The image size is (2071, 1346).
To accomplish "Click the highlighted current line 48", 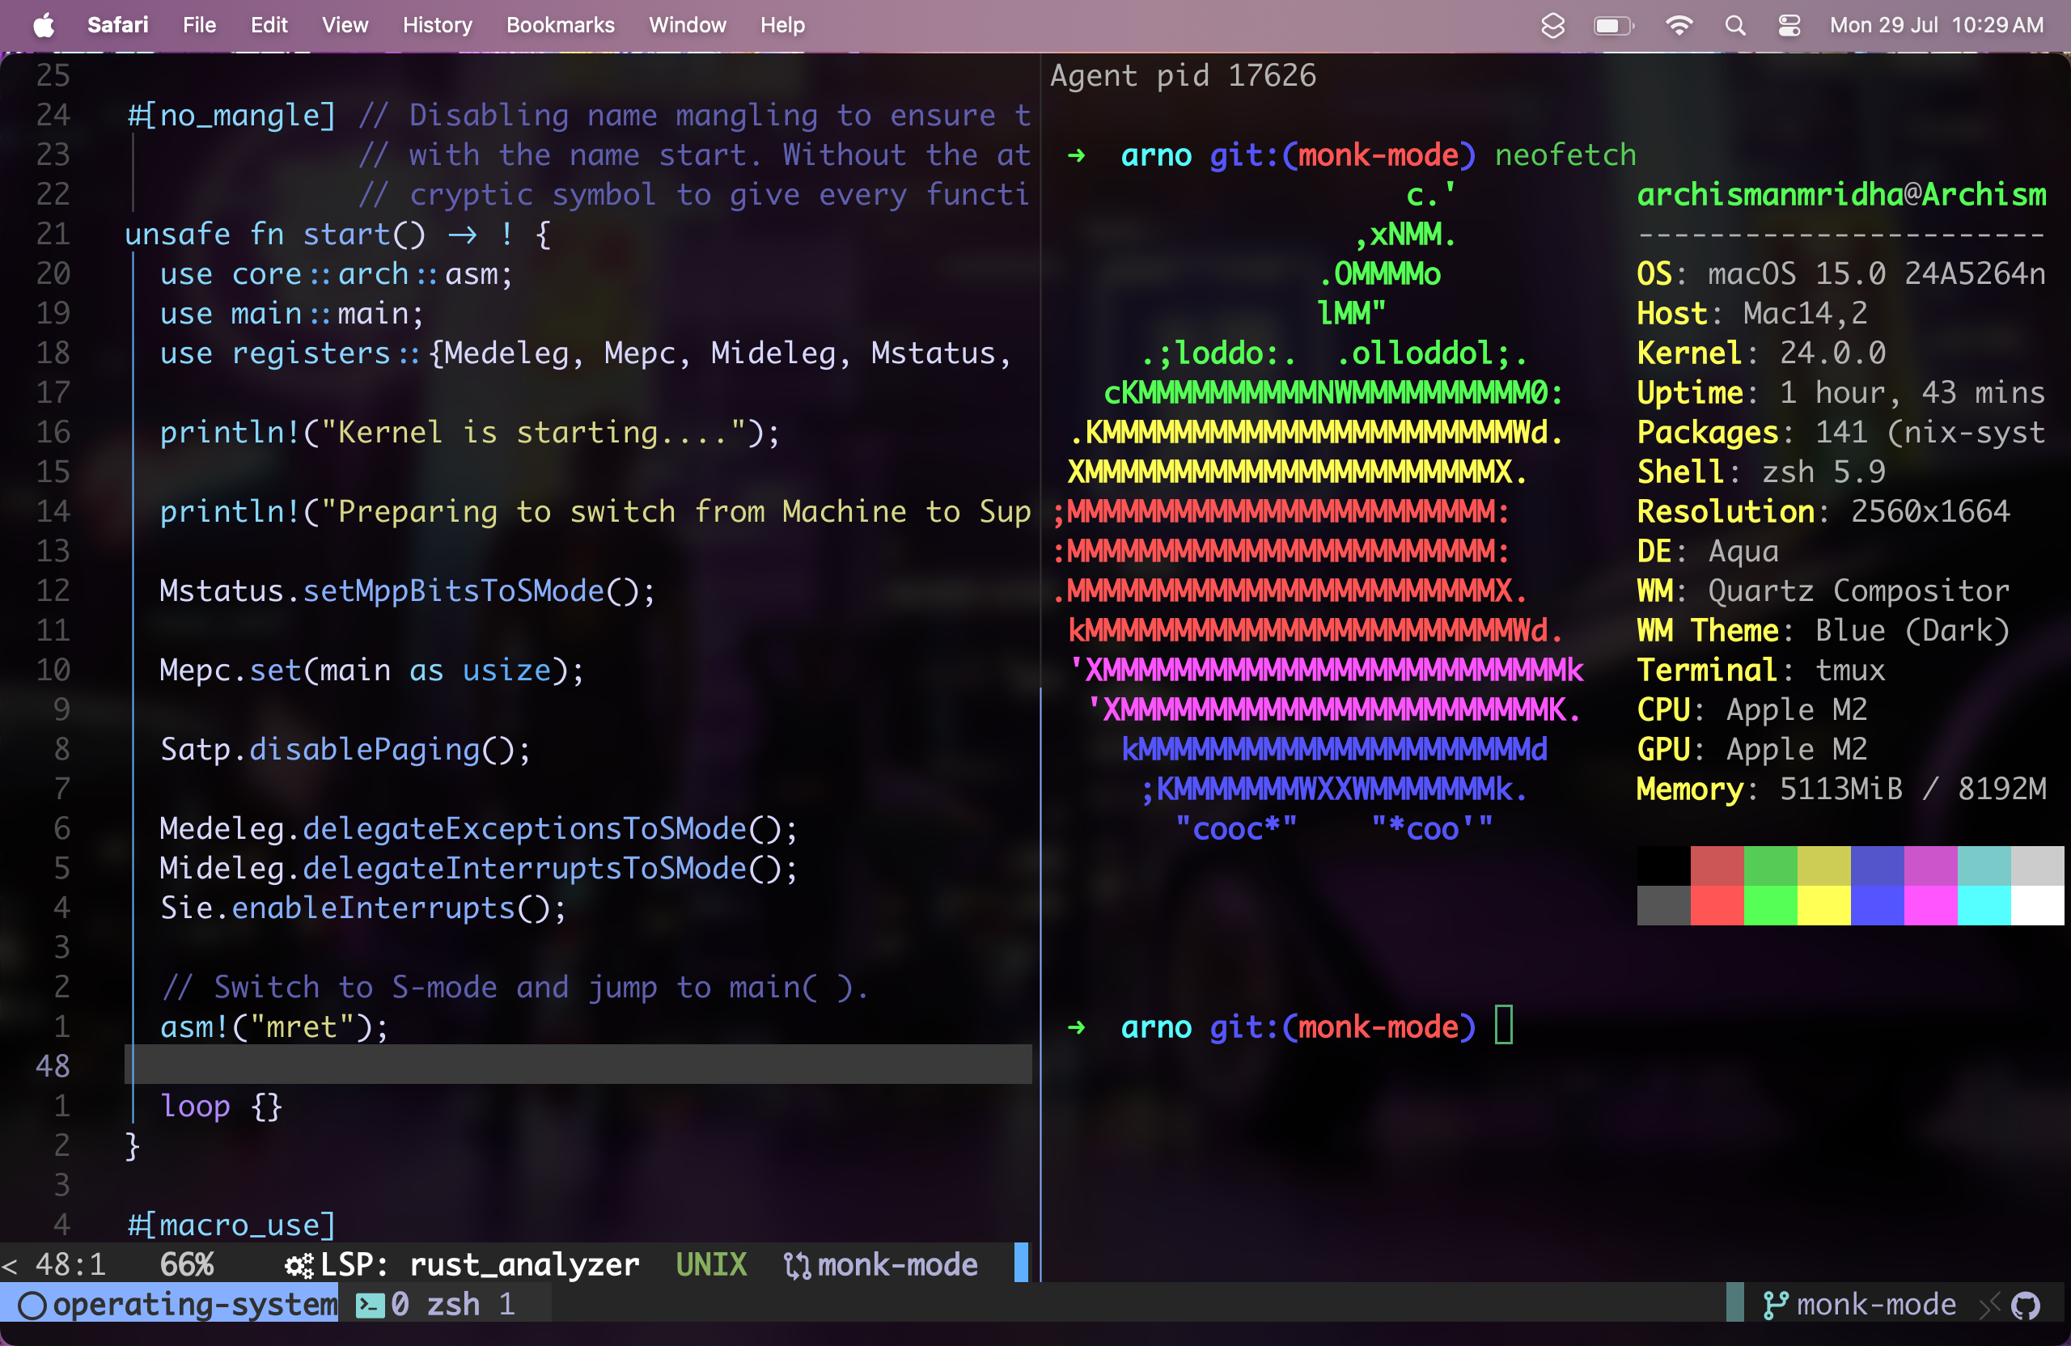I will 578,1065.
